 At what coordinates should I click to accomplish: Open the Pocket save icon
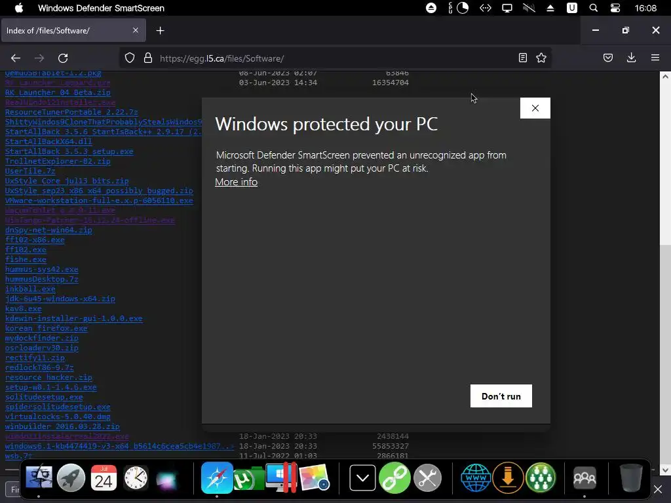pos(608,58)
